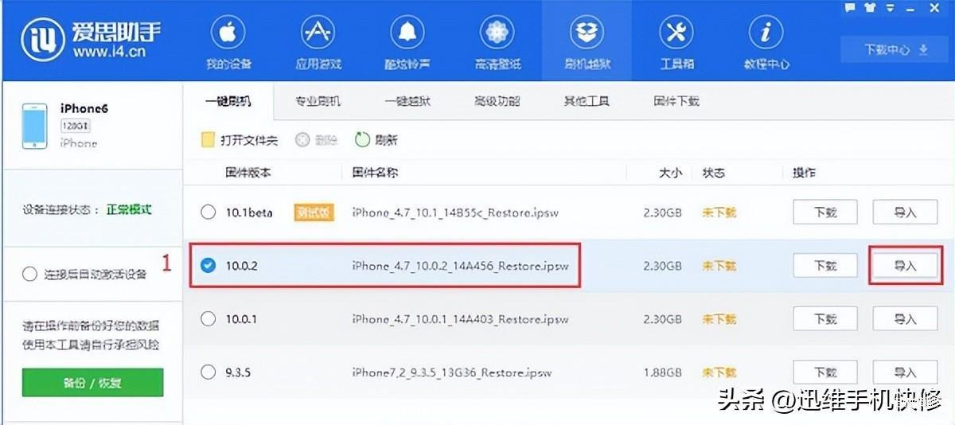
Task: Open the 高清壁纸 flower icon
Action: coord(497,33)
